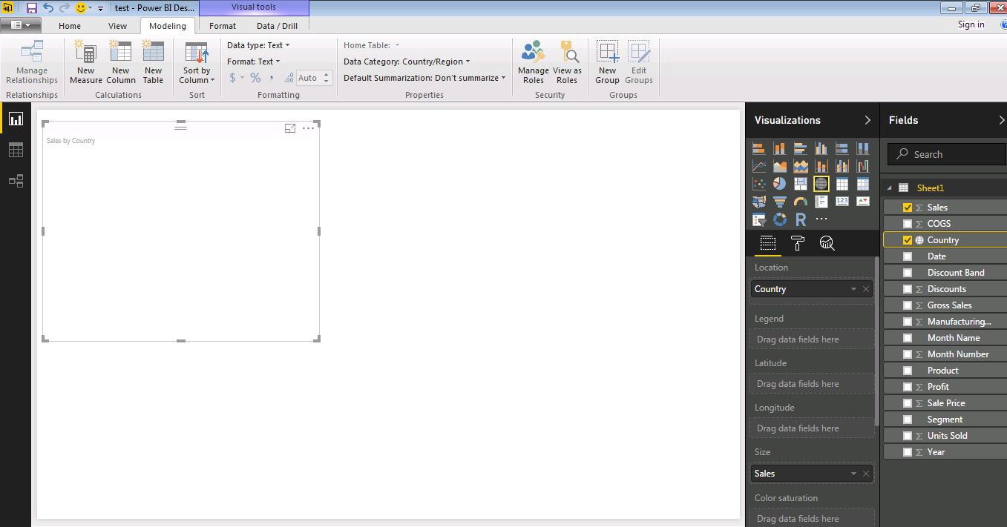Click the highlighted Map globe visualization
Viewport: 1007px width, 527px height.
tap(821, 184)
